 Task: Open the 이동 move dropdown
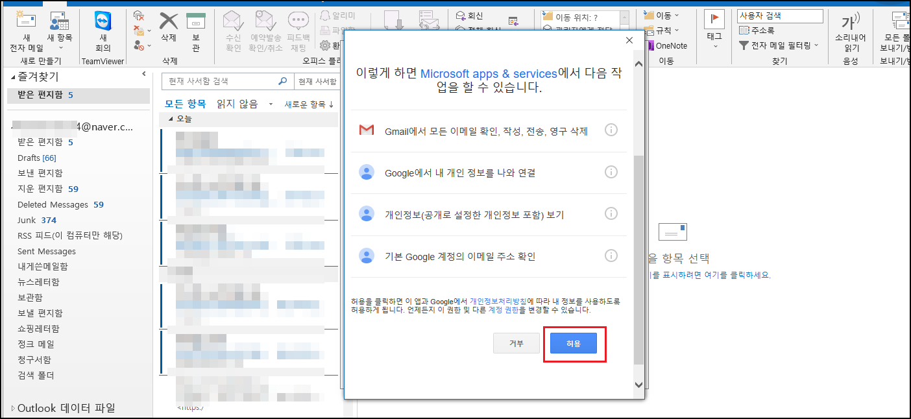[x=662, y=15]
